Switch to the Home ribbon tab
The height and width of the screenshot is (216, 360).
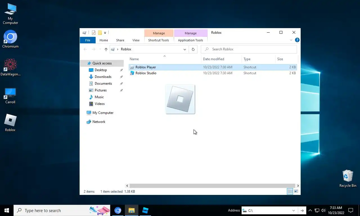tap(104, 40)
